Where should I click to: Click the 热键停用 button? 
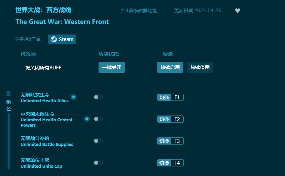(200, 67)
